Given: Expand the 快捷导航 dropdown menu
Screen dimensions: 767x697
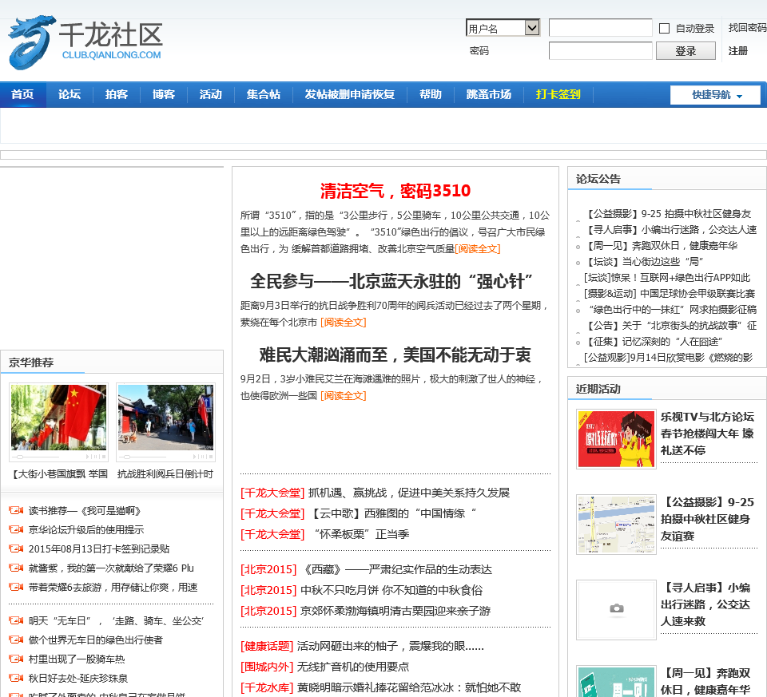Looking at the screenshot, I should (x=715, y=95).
